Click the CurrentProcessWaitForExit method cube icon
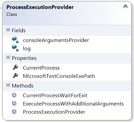This screenshot has width=134, height=123. pyautogui.click(x=14, y=95)
